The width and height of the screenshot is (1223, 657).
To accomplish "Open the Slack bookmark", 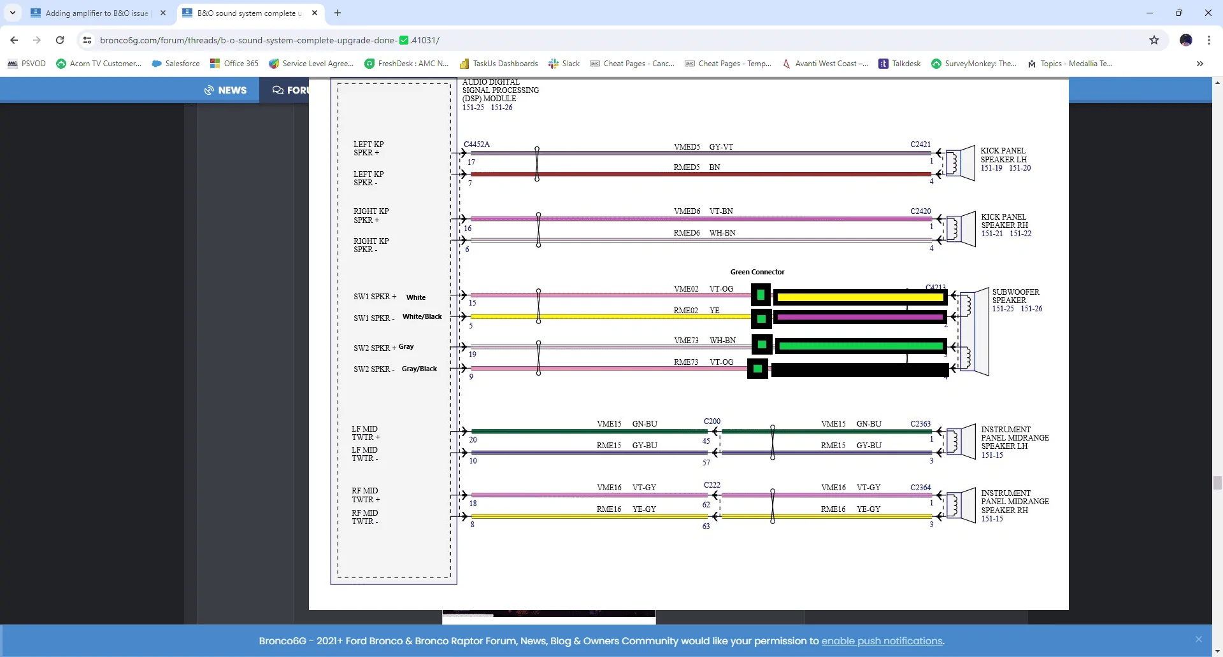I will coord(564,64).
